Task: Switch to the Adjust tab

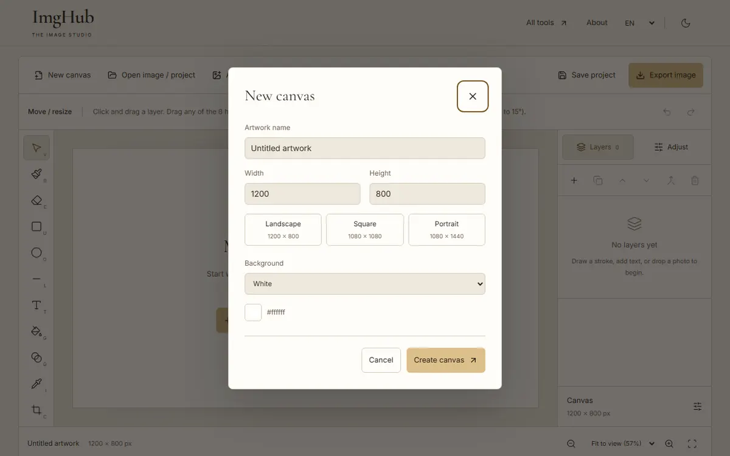Action: click(x=671, y=147)
